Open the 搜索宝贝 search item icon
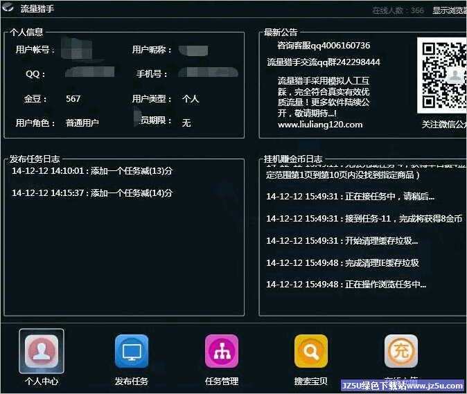The height and width of the screenshot is (394, 467). tap(311, 351)
